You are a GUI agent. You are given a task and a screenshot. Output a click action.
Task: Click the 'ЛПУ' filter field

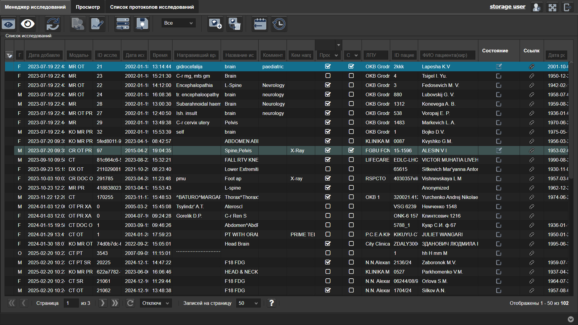pyautogui.click(x=376, y=55)
